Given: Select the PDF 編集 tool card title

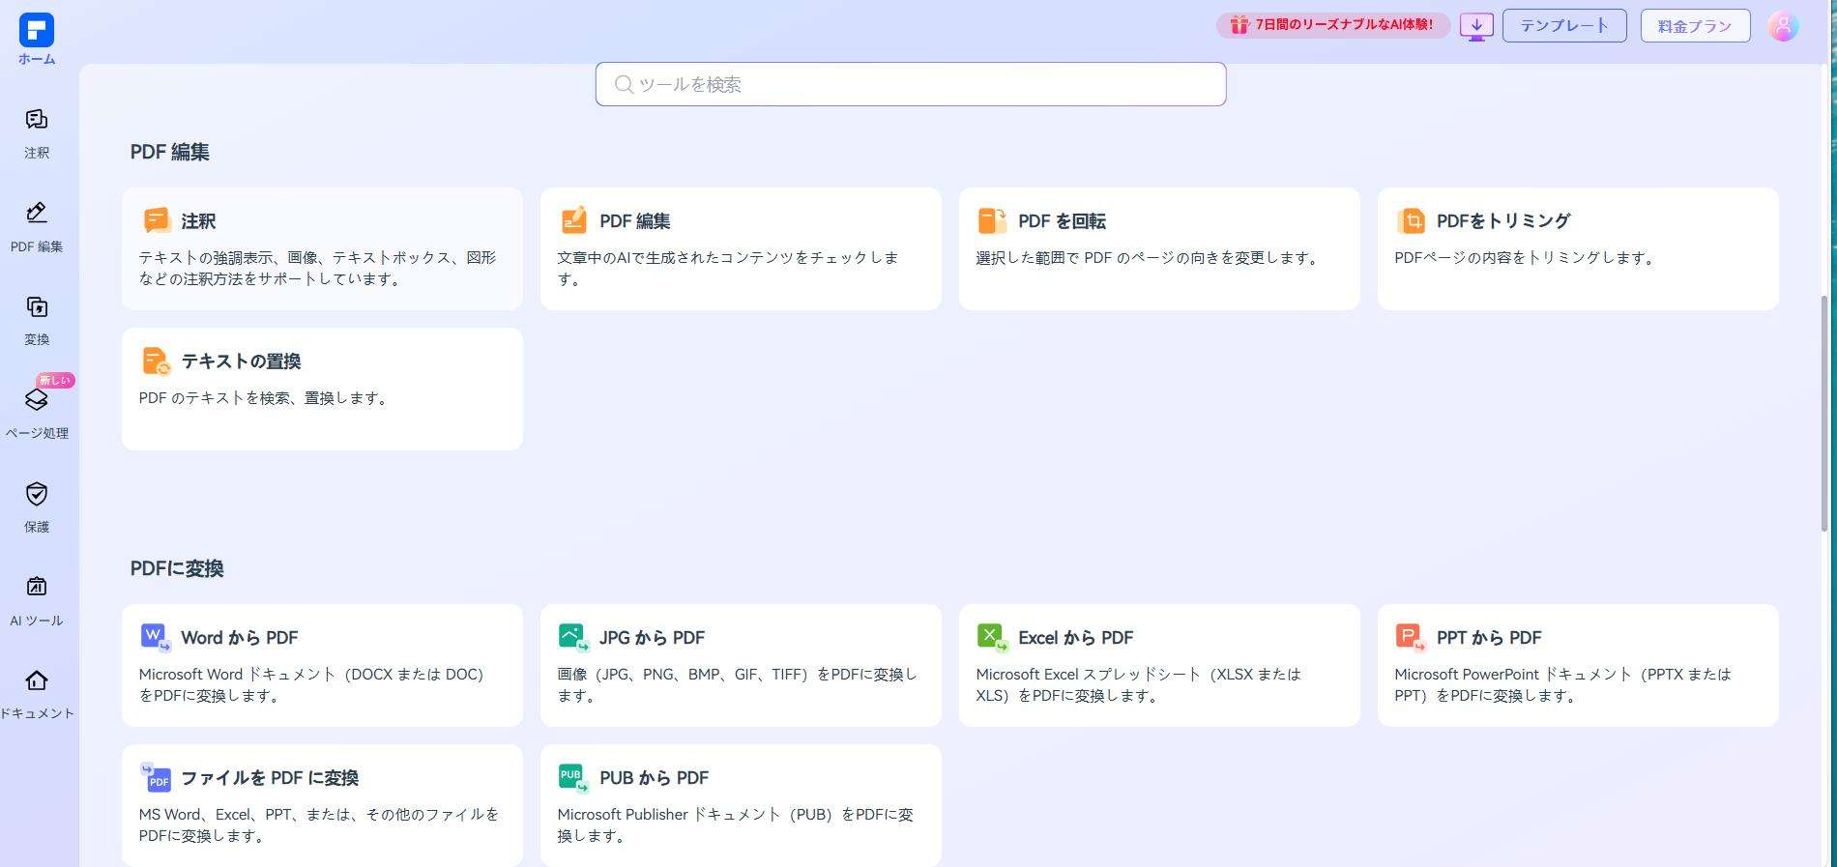Looking at the screenshot, I should pos(635,221).
